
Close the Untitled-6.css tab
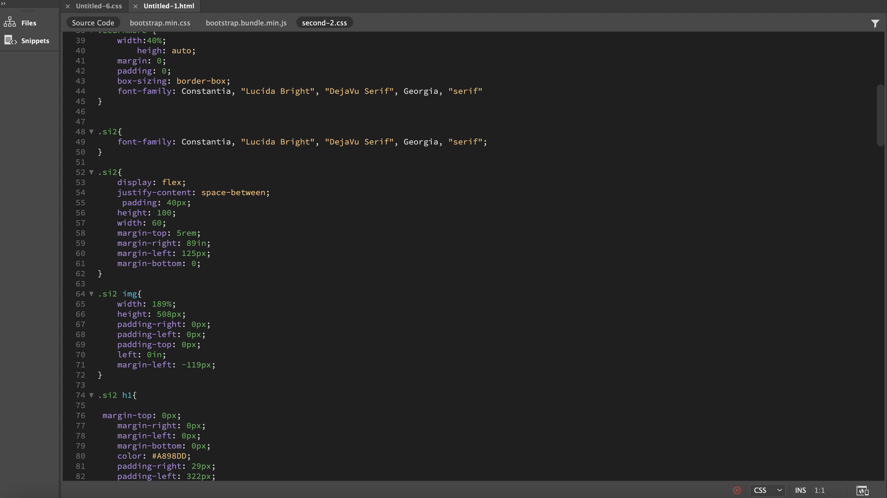point(68,6)
